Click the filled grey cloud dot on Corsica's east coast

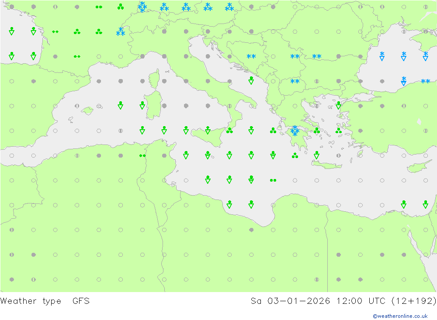(164, 81)
